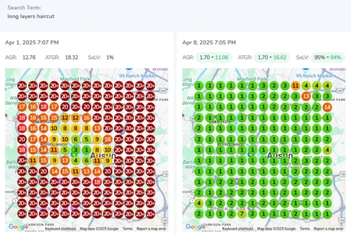Click the SoLV 95% improvement badge
Viewport: 351px width, 235px height.
pyautogui.click(x=327, y=57)
